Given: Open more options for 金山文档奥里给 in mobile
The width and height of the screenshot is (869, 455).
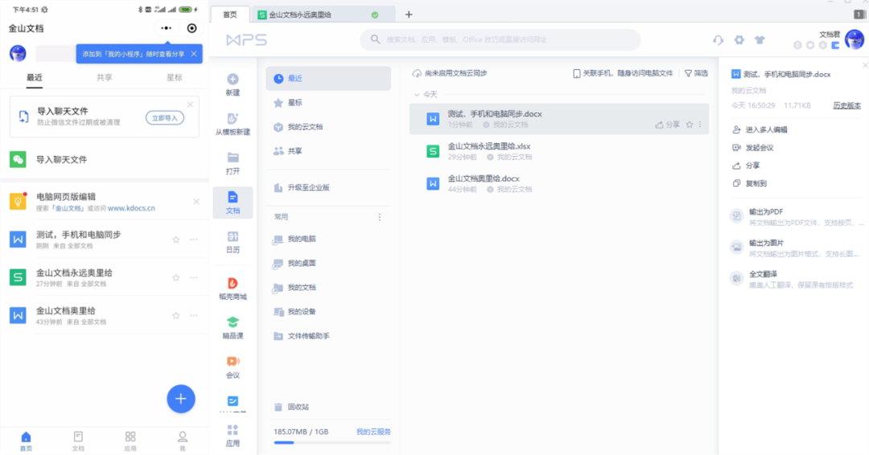Looking at the screenshot, I should (193, 315).
